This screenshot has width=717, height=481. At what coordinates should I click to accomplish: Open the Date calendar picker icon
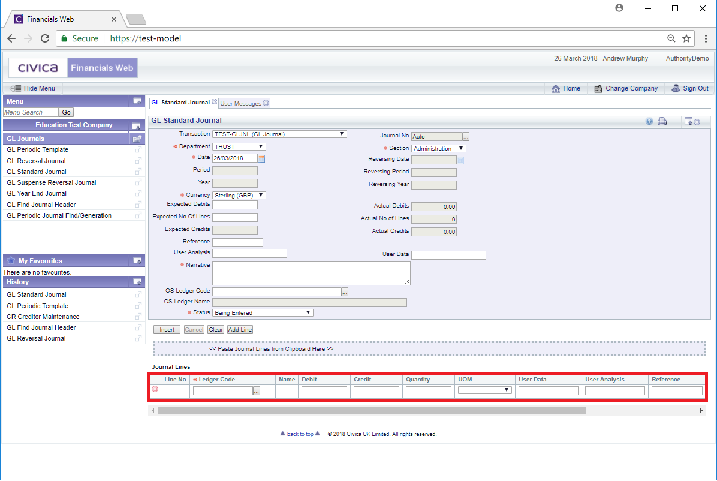pyautogui.click(x=261, y=158)
